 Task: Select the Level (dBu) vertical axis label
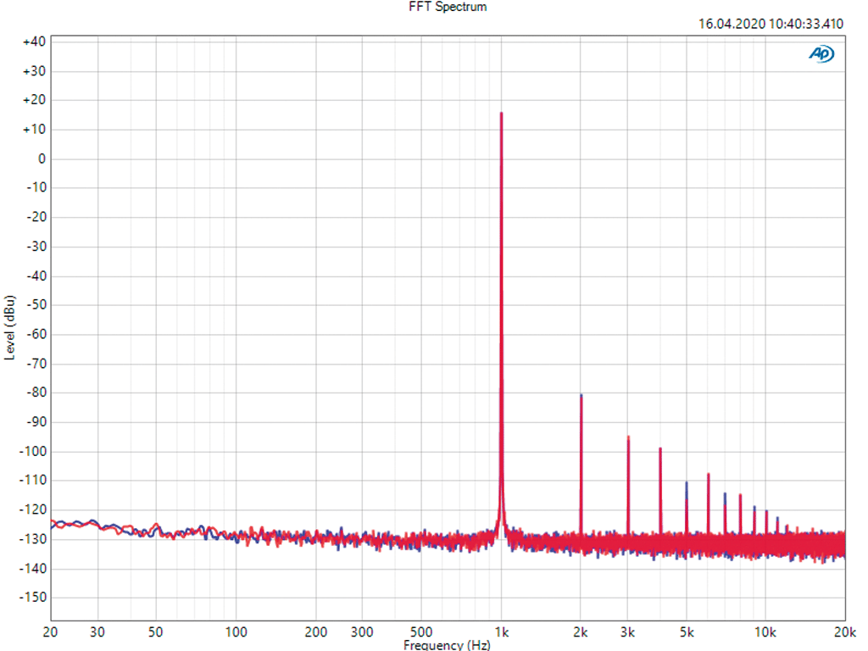pos(9,328)
